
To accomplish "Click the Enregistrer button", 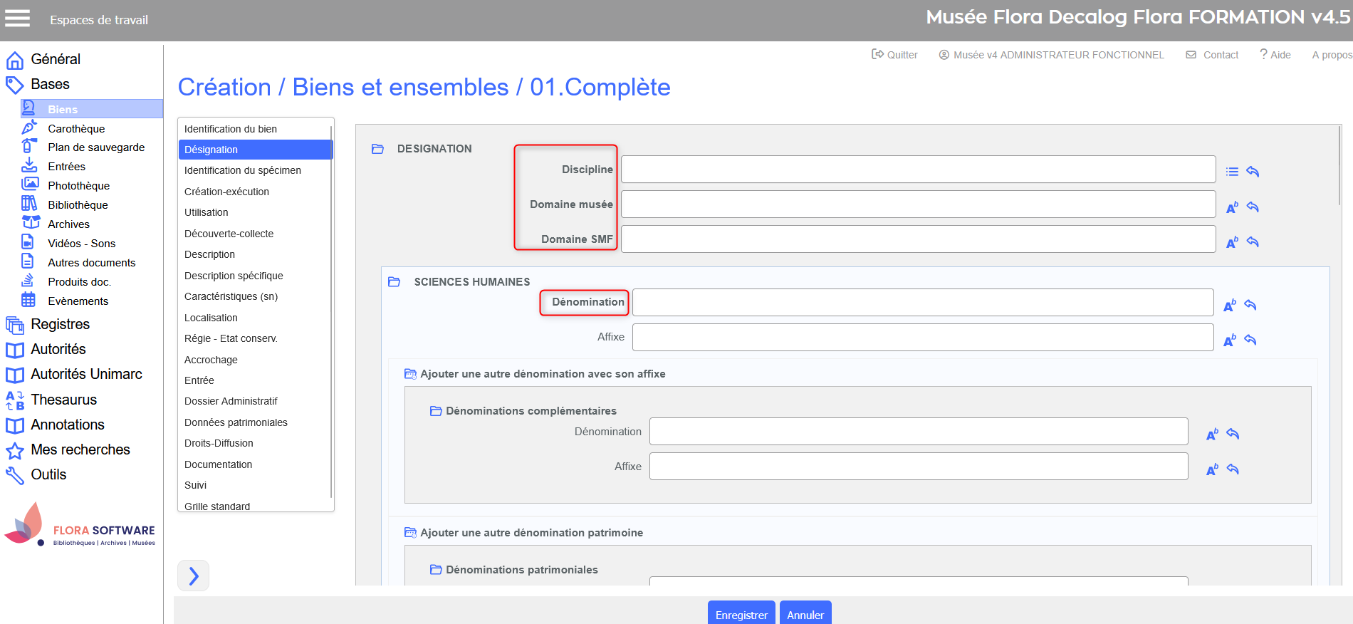I will (741, 614).
